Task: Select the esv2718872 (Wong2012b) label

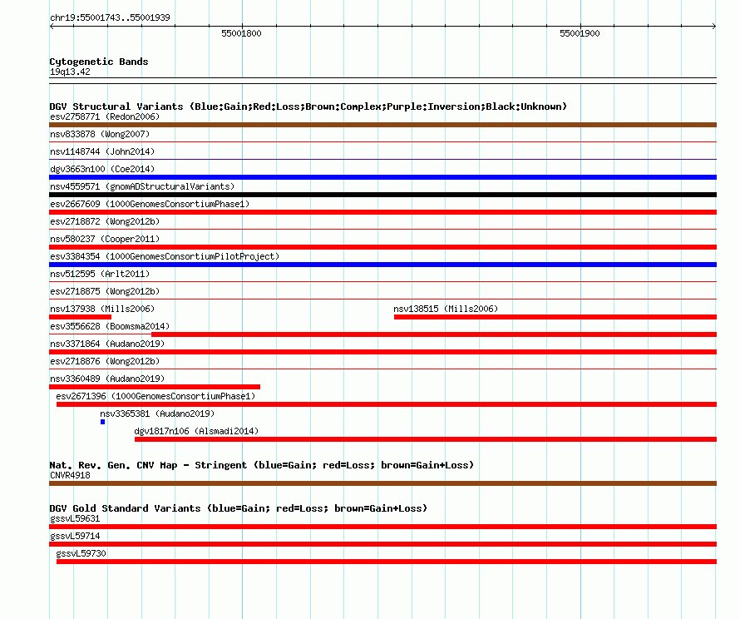Action: [x=105, y=221]
